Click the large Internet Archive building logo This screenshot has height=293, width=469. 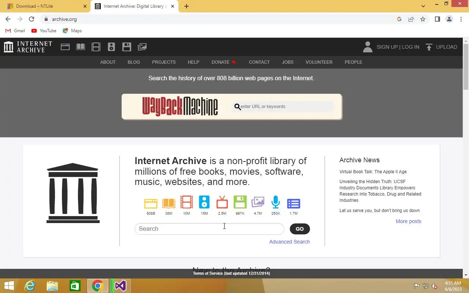click(x=73, y=193)
